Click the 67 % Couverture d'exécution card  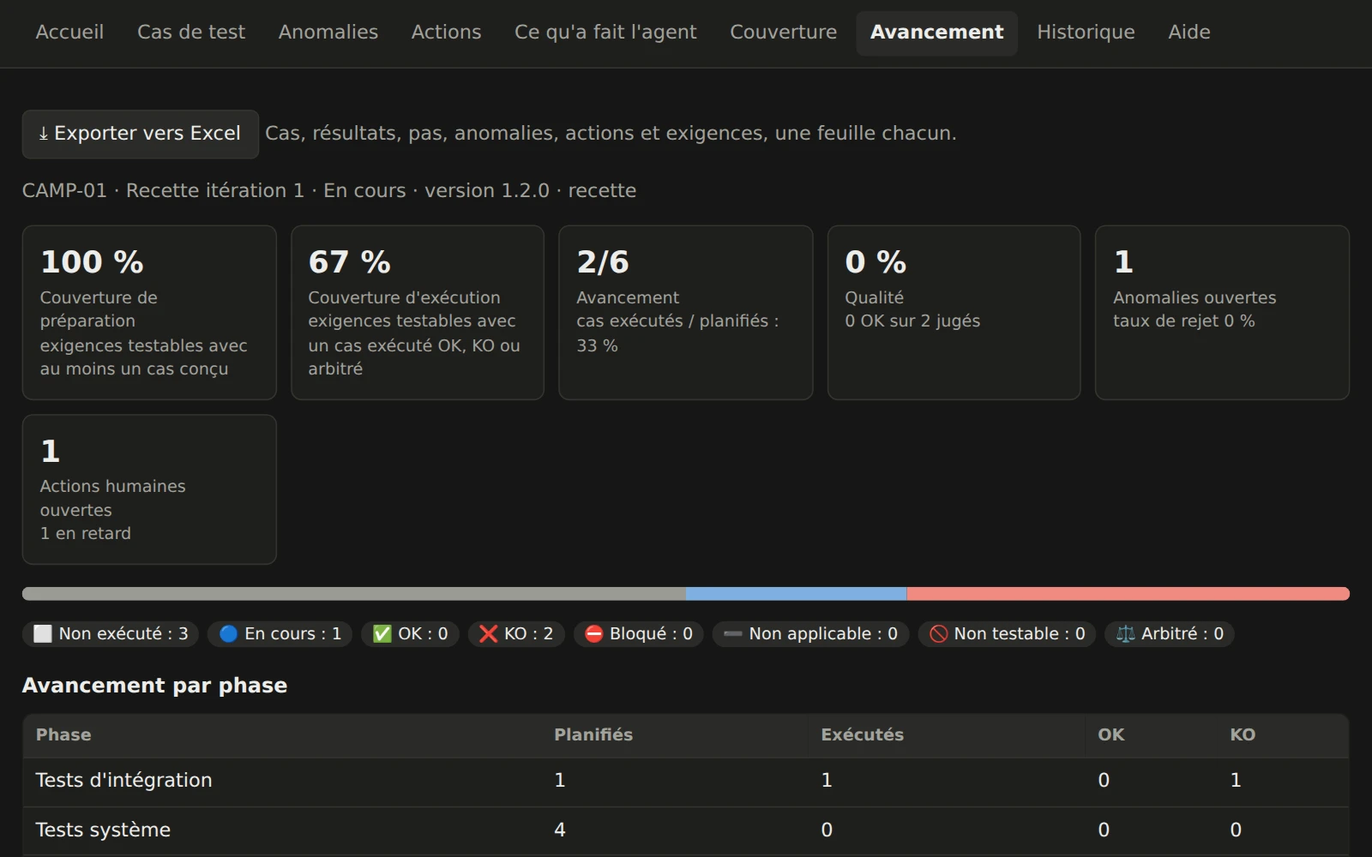click(418, 313)
